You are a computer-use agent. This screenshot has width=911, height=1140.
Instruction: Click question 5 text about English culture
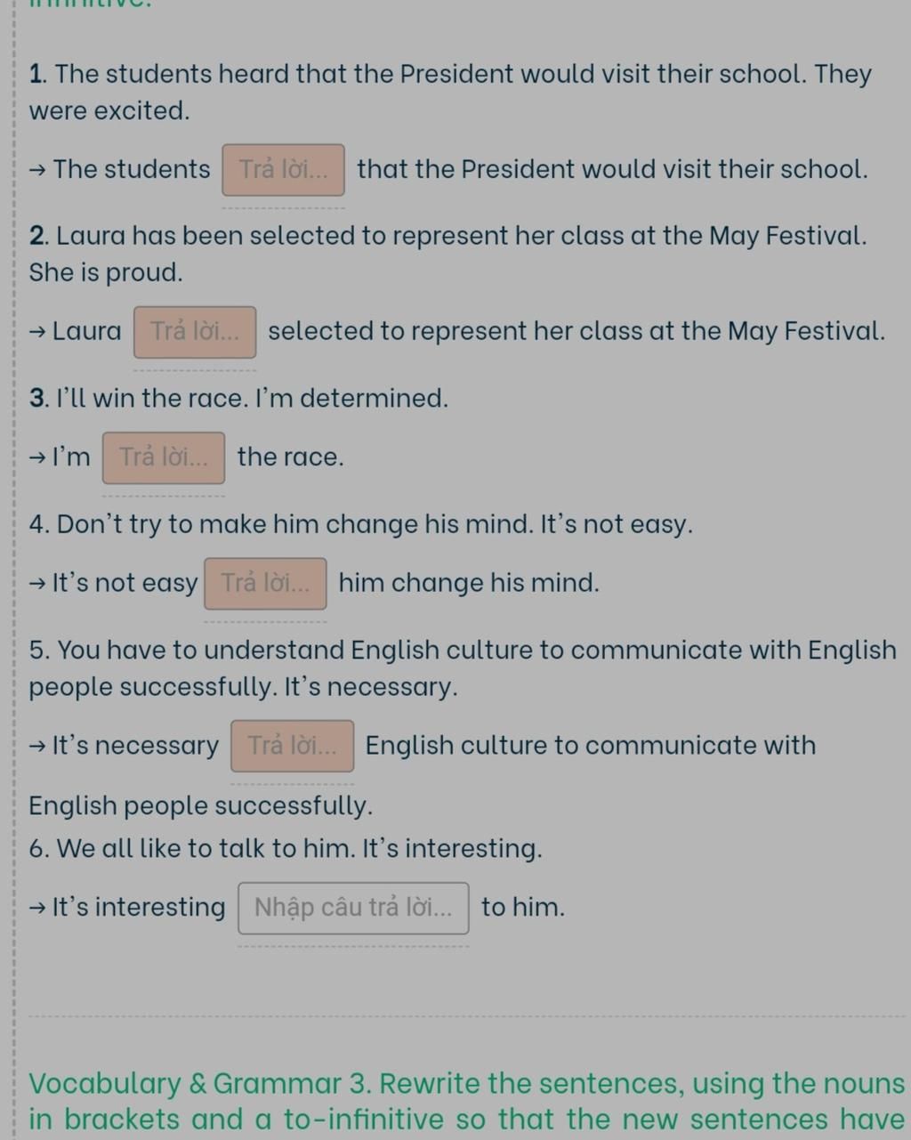tap(463, 668)
